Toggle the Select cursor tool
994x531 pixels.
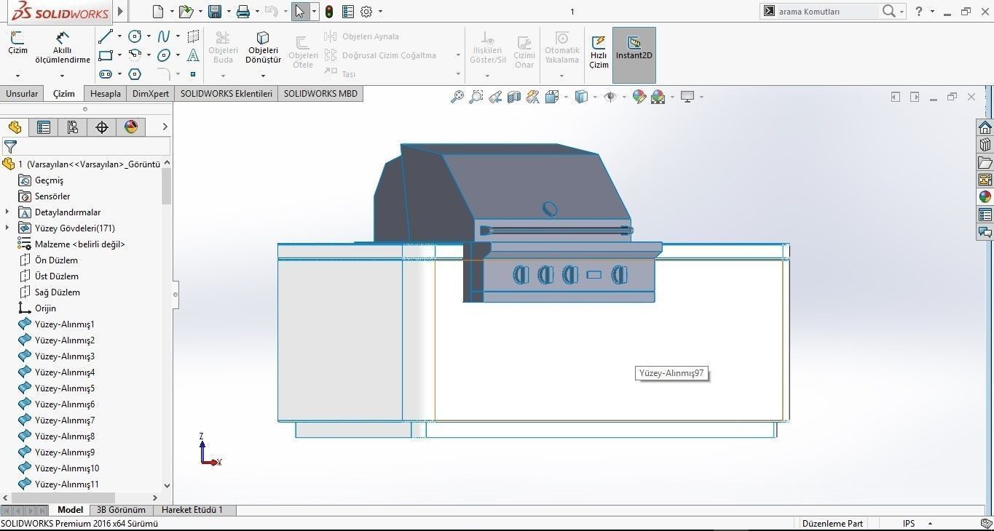(300, 12)
